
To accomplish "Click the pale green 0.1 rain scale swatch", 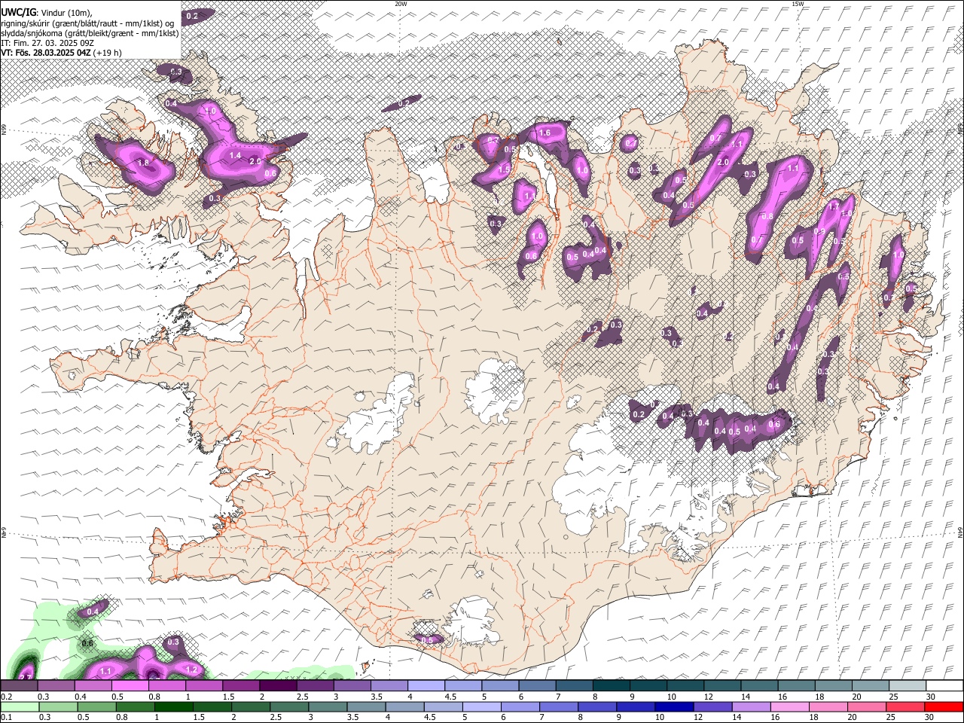I will point(20,706).
